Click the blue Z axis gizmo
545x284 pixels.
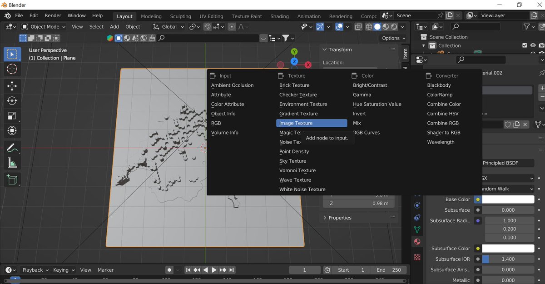click(294, 61)
